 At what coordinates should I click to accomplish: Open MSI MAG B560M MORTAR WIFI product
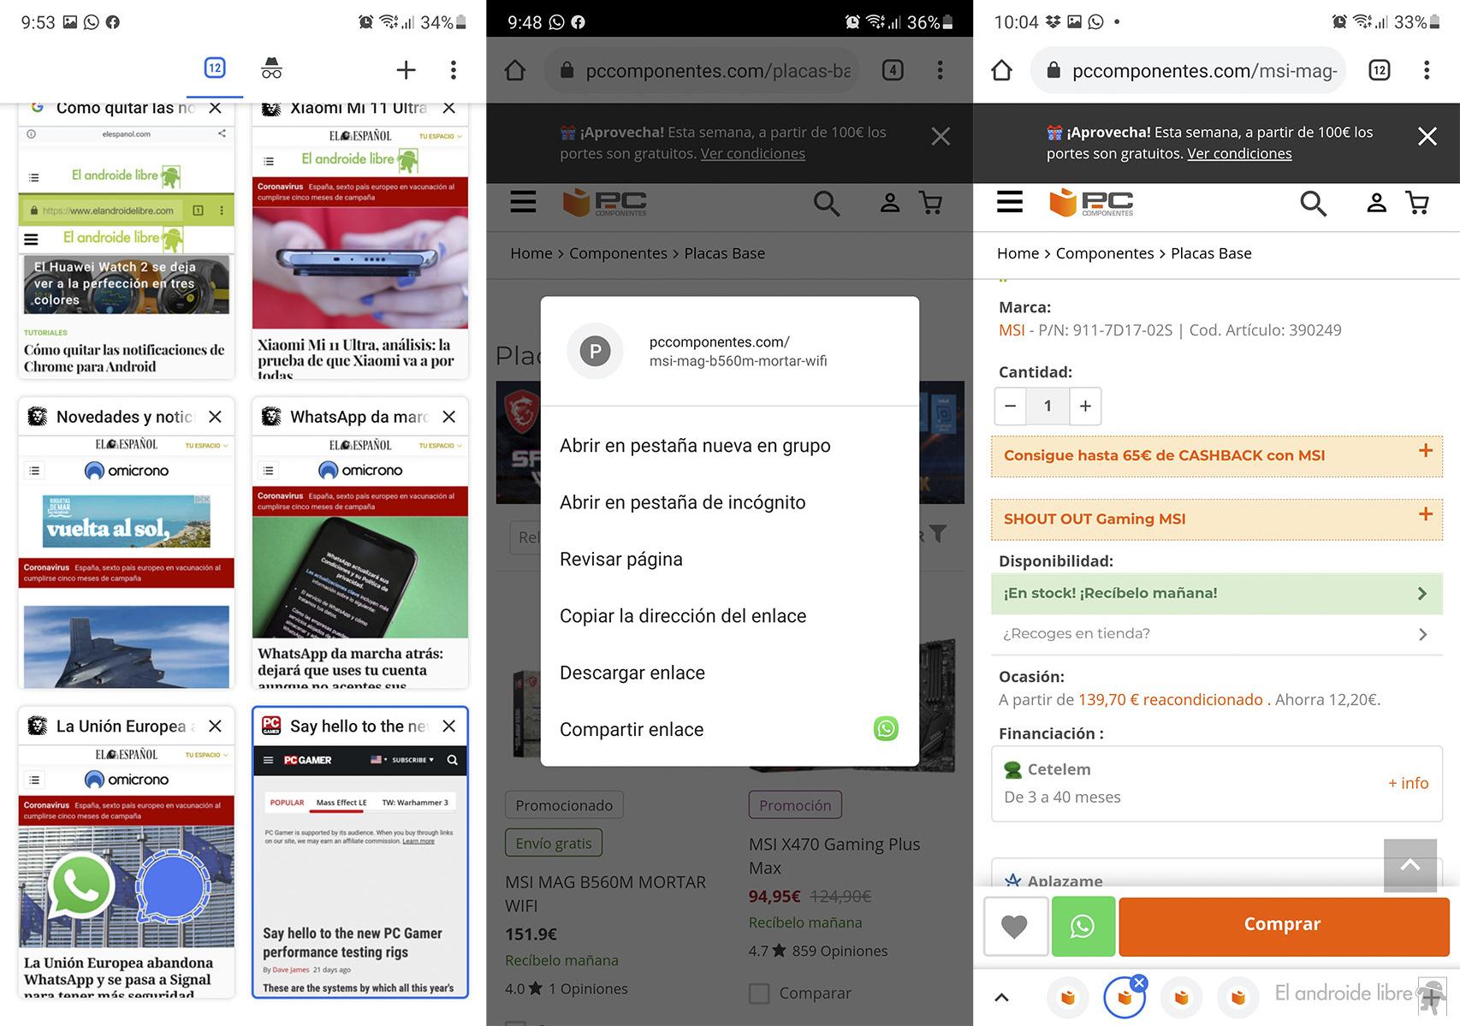(x=606, y=893)
